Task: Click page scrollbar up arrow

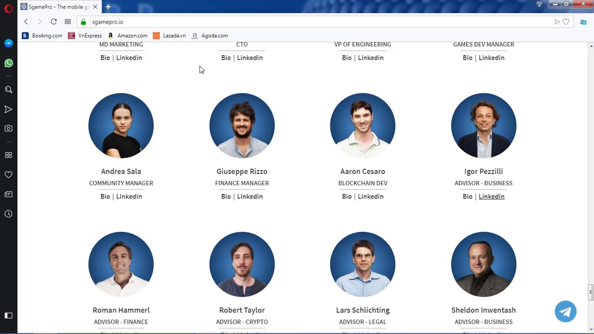Action: 591,46
